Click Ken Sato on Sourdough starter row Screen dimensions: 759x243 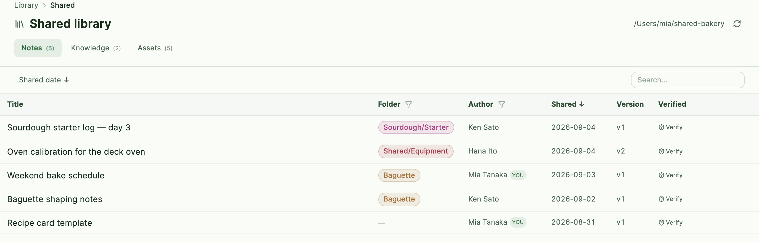[484, 127]
